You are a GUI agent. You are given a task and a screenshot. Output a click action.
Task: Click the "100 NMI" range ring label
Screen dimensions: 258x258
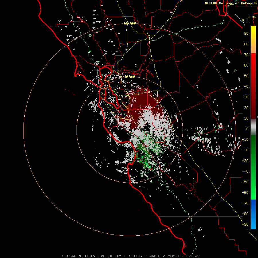tap(130, 24)
